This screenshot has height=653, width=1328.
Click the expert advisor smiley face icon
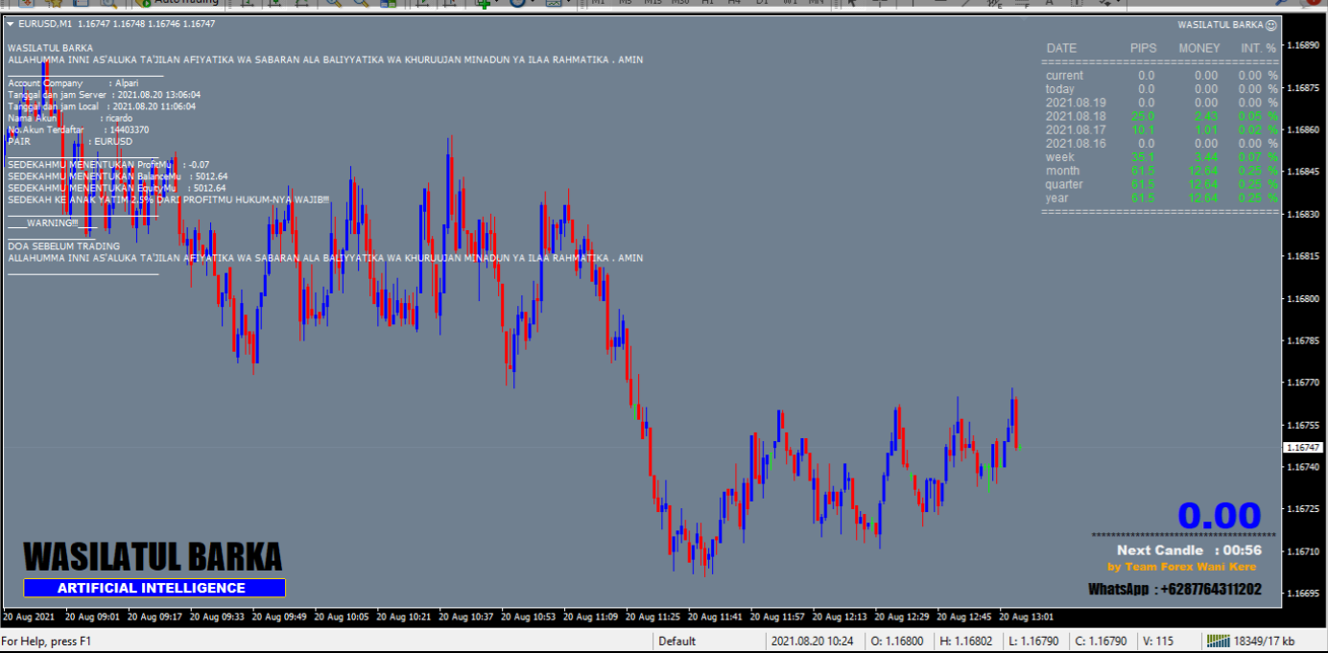pos(1270,24)
